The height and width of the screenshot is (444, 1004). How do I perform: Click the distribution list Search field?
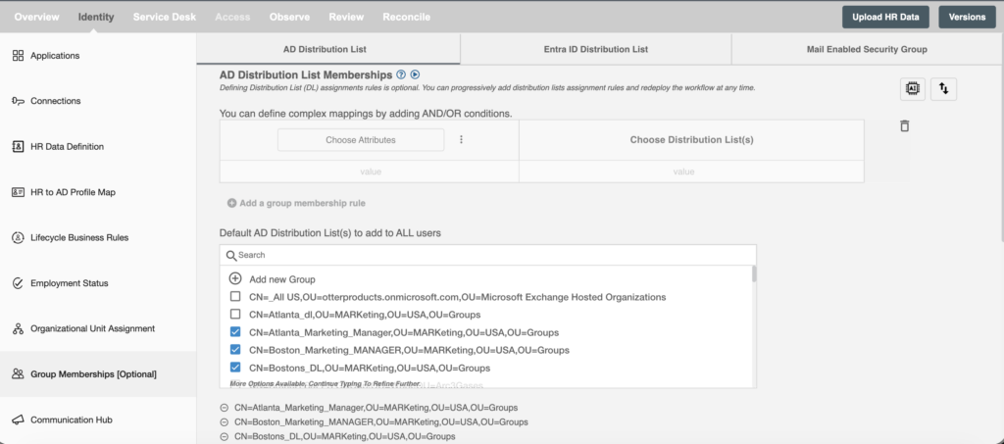[488, 255]
